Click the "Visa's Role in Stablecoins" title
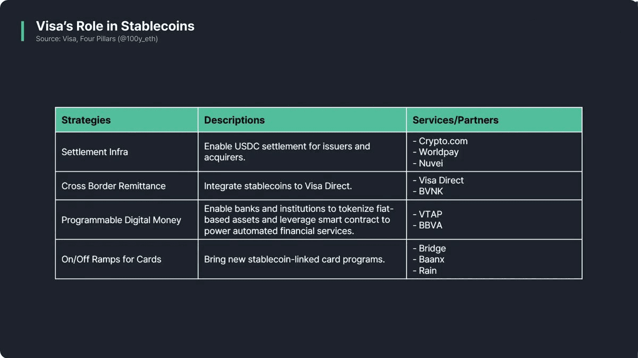638x358 pixels. pos(115,26)
